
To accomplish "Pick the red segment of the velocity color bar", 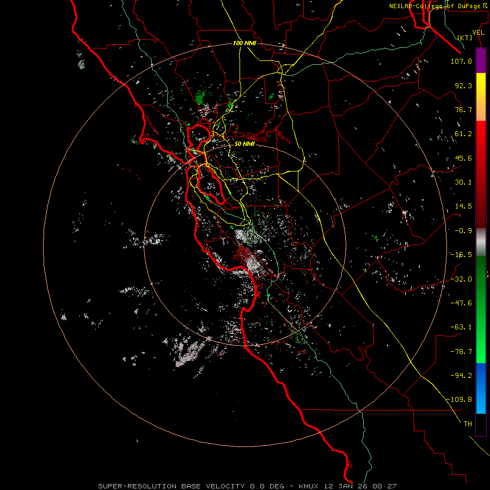I will pos(481,174).
